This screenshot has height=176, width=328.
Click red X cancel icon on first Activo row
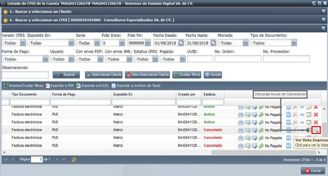[316, 108]
